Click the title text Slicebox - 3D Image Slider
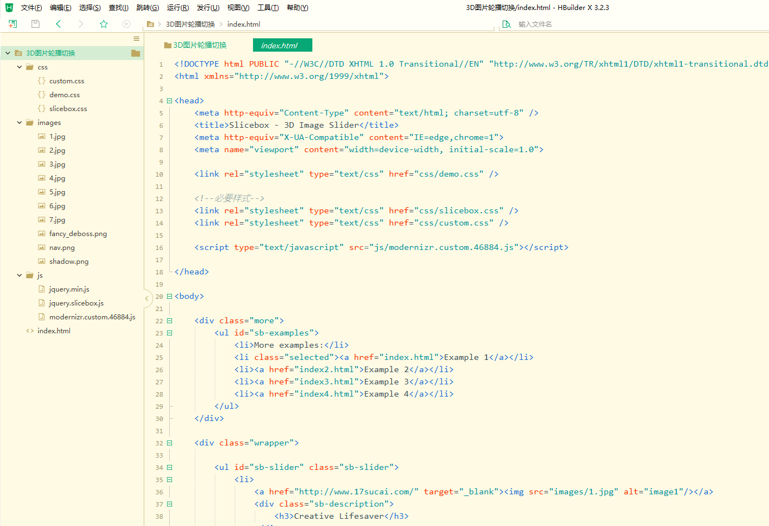769x526 pixels. click(x=294, y=125)
